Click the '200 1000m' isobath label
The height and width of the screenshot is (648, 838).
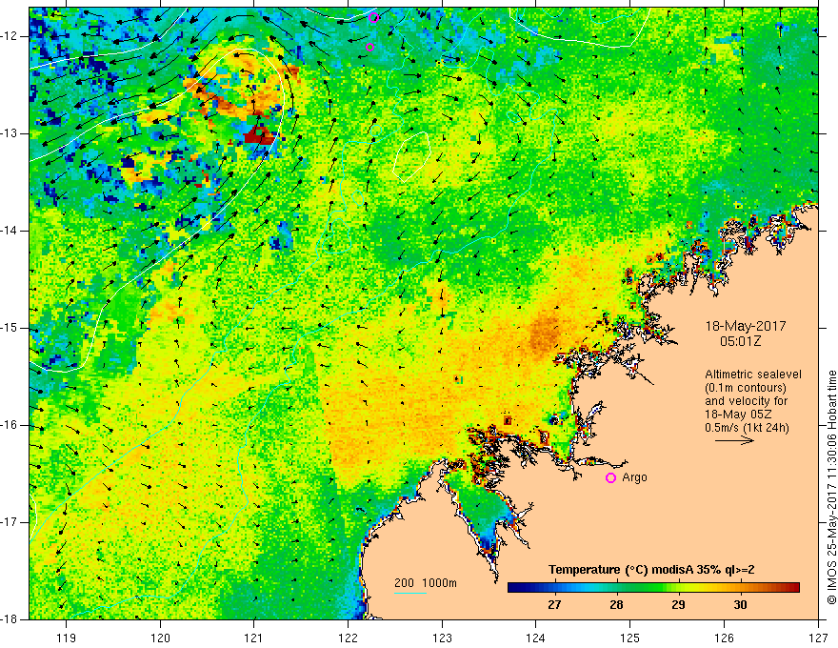[426, 583]
